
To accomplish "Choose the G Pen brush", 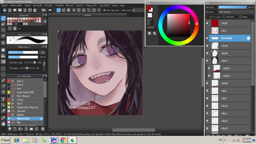I will tap(25, 100).
